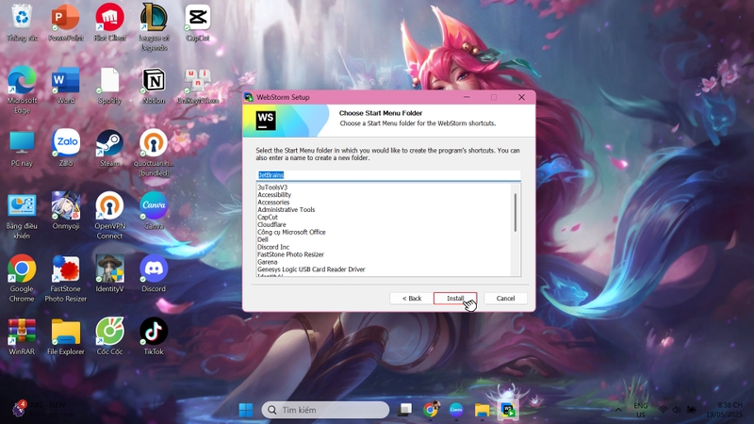Image resolution: width=754 pixels, height=424 pixels.
Task: Select the Steam desktop icon
Action: point(109,148)
